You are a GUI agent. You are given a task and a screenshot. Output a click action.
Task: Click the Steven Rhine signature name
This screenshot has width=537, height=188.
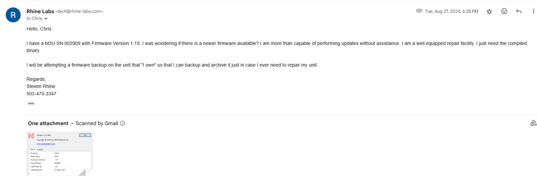41,86
